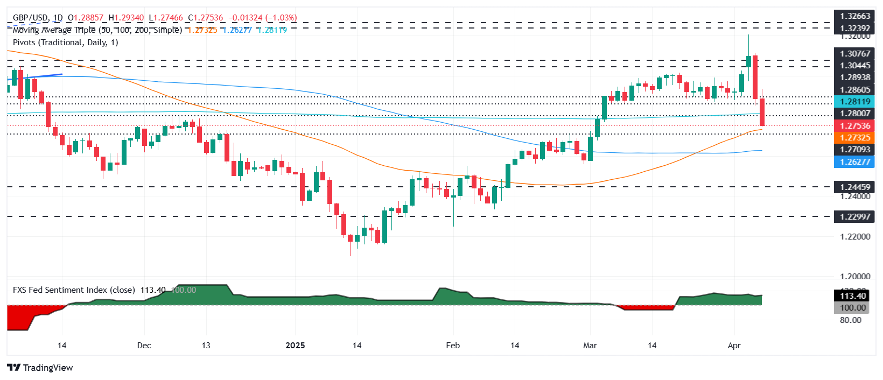Click the orange 1.27325 price axis tag
Viewport: 883px width, 380px height.
click(x=854, y=138)
